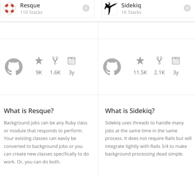Select the What is Sidekiq? heading
This screenshot has width=195, height=175.
pyautogui.click(x=130, y=111)
